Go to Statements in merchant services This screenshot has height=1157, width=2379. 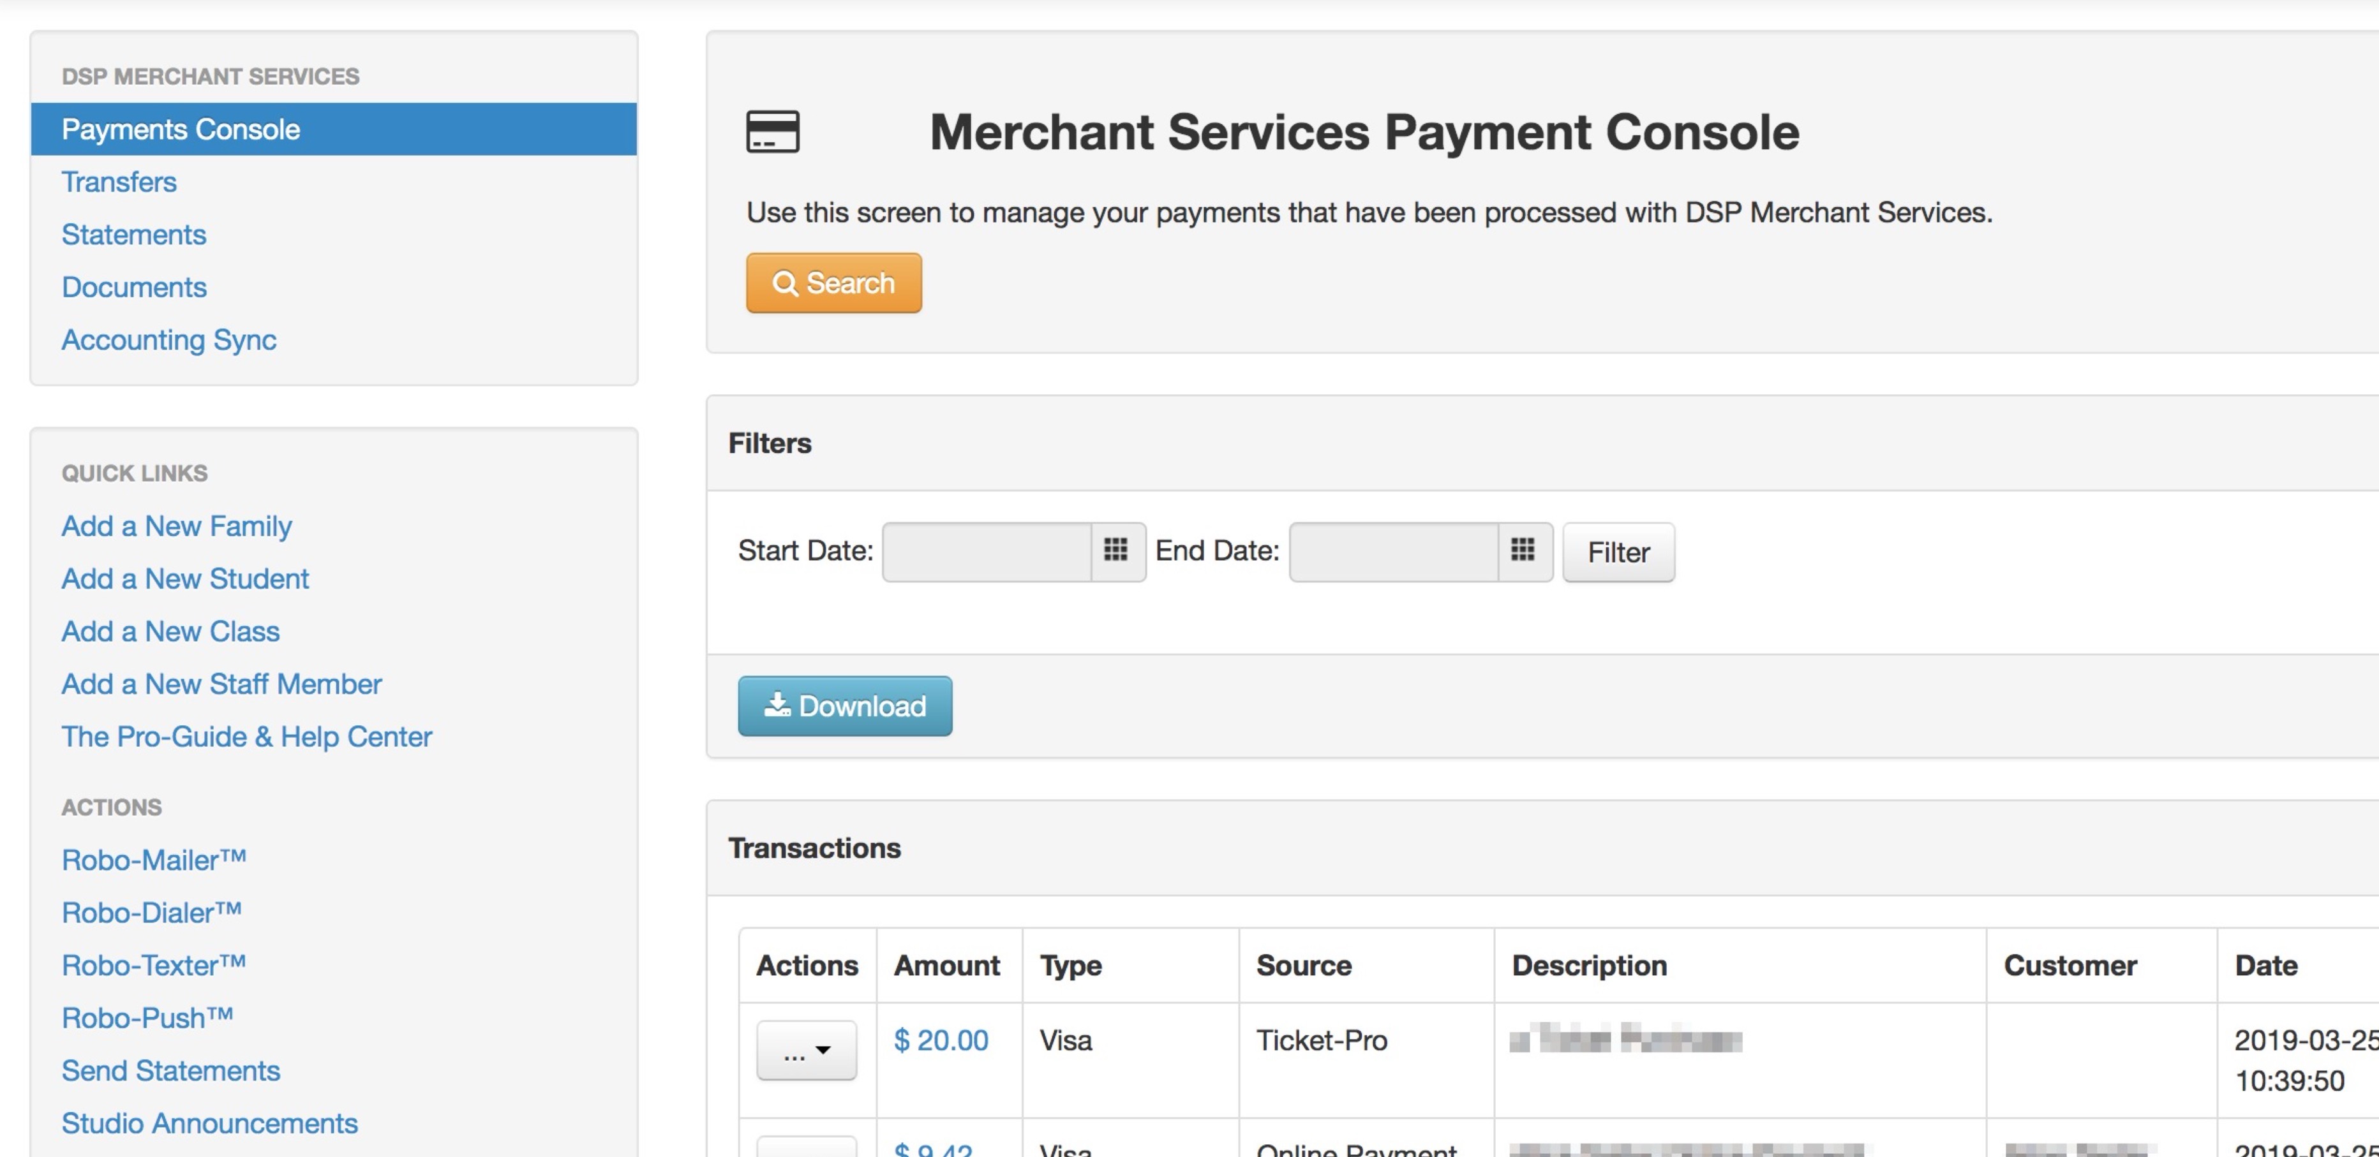click(134, 235)
